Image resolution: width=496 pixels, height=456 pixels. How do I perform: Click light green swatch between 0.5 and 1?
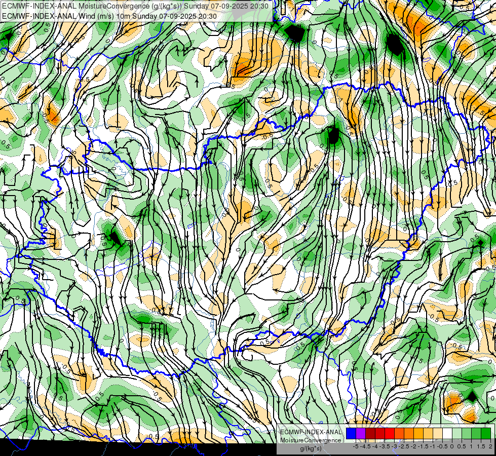tap(467, 433)
